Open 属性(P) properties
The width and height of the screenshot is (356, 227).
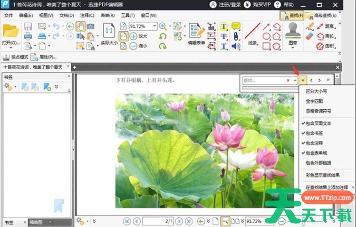(x=44, y=57)
